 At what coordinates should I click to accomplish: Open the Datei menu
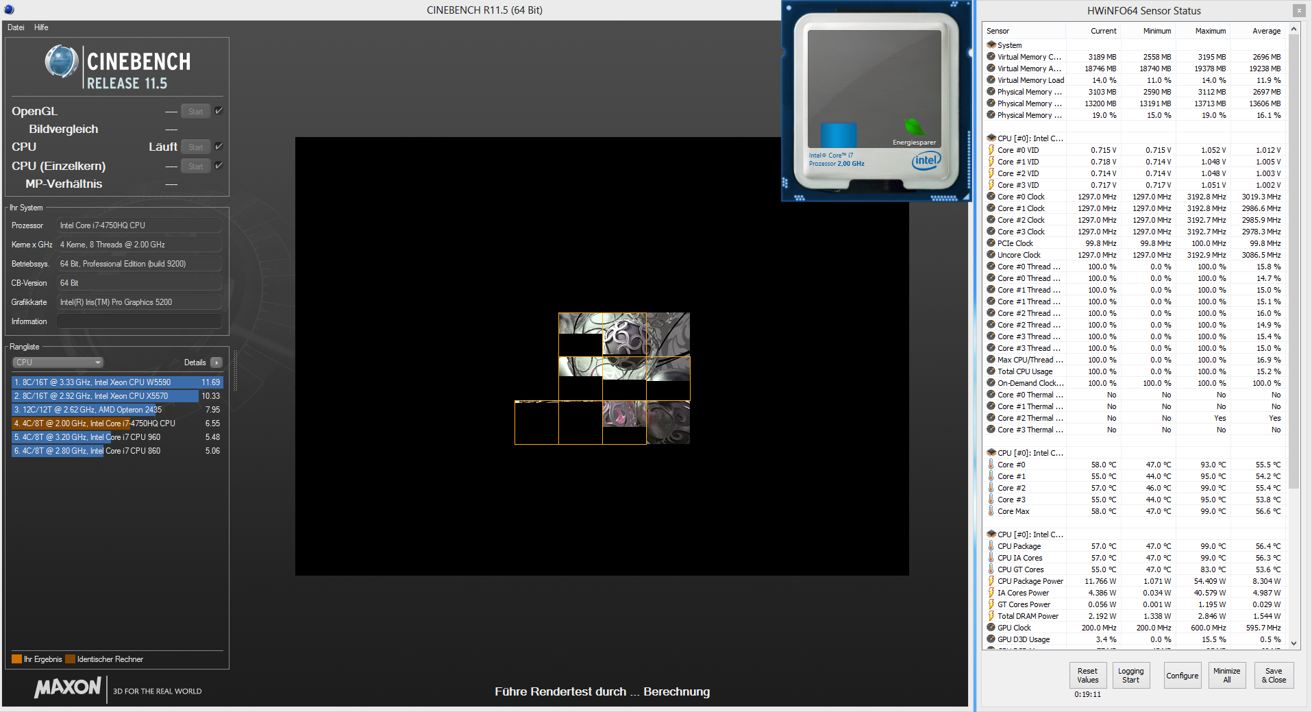pyautogui.click(x=16, y=27)
